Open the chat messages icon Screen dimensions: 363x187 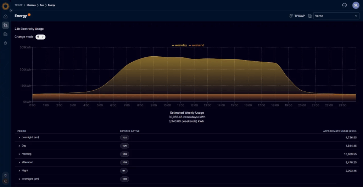click(x=344, y=5)
